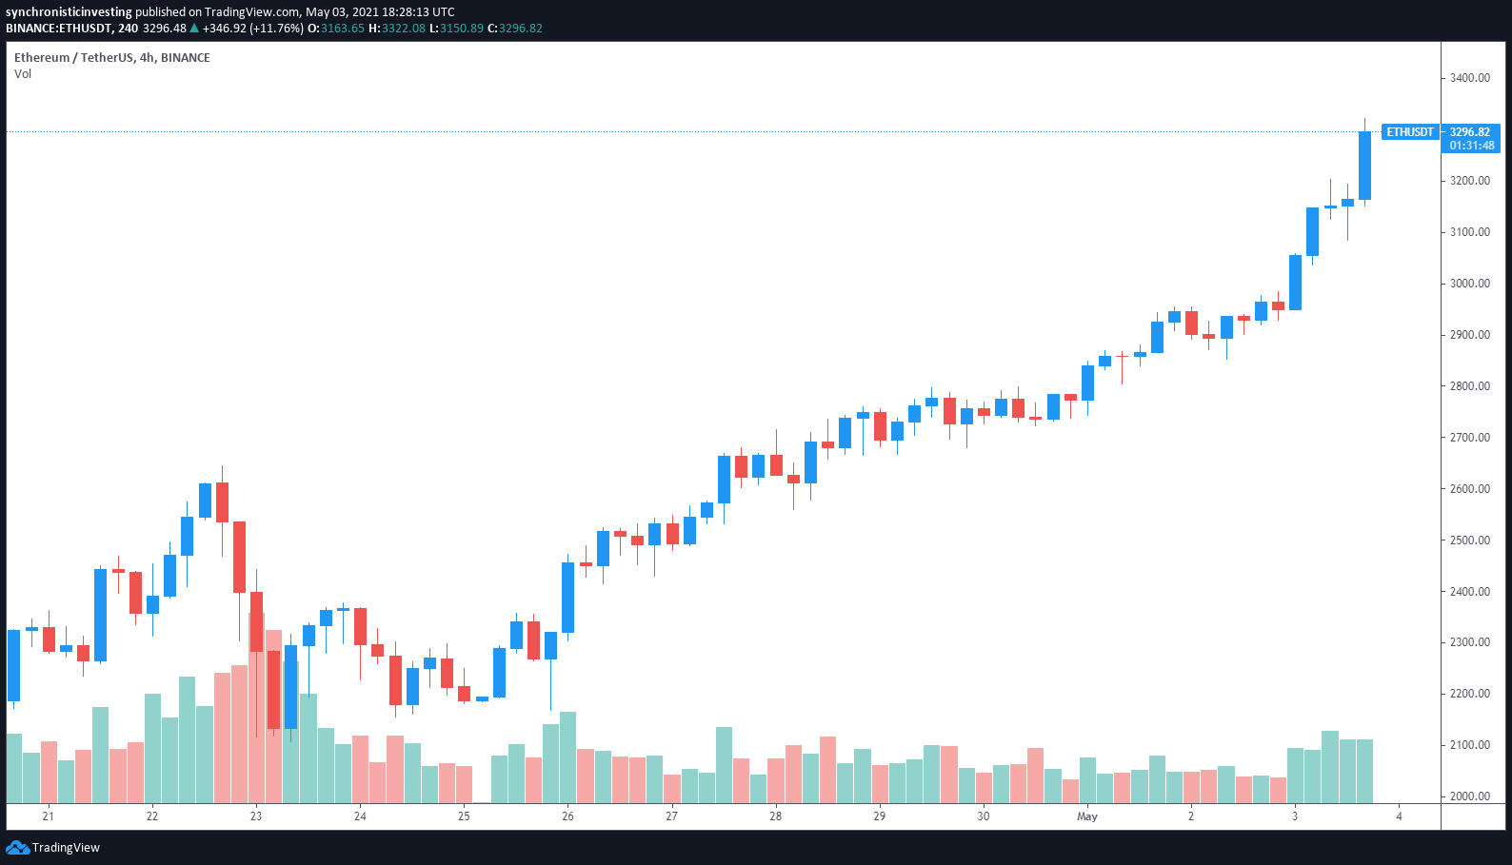Click BINANCE:ETHUSDT symbol in the header
Viewport: 1512px width, 865px height.
coord(58,29)
